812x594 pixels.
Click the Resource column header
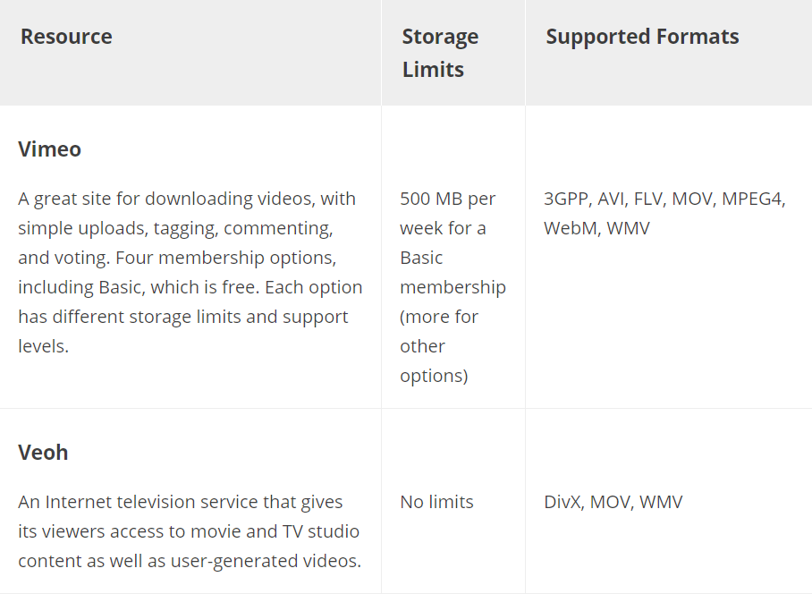66,37
